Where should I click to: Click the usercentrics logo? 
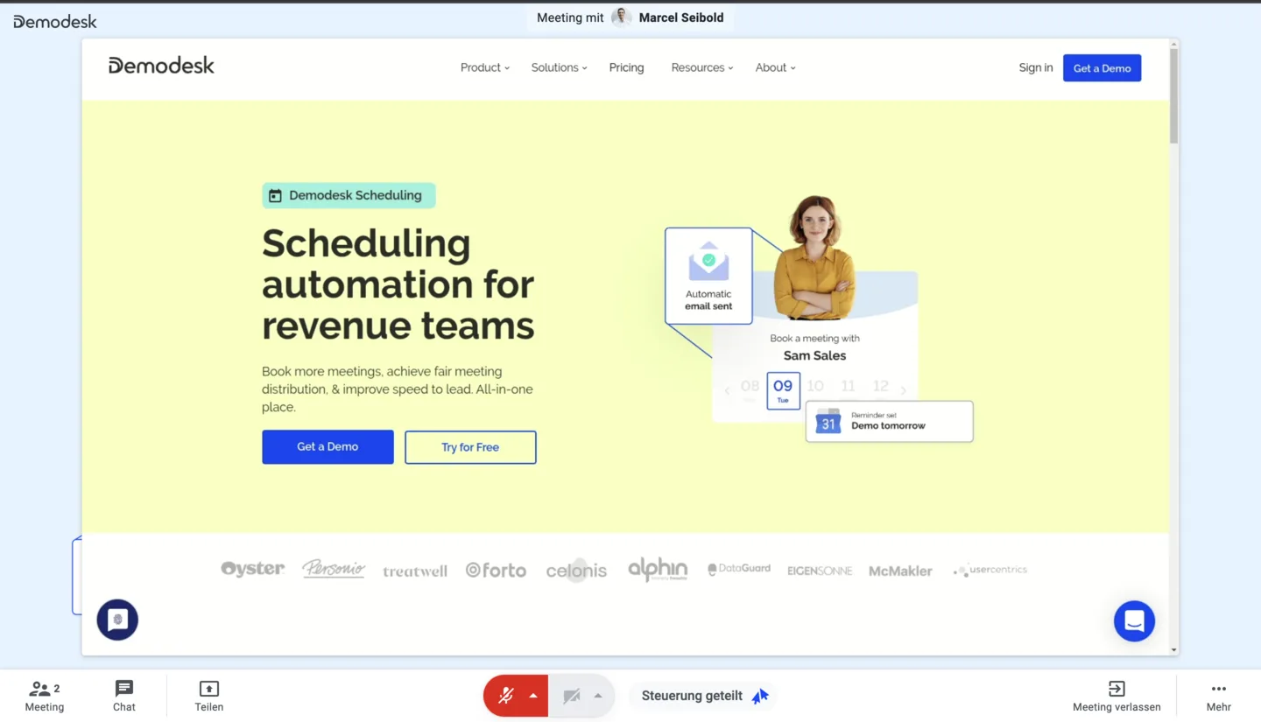(x=990, y=570)
